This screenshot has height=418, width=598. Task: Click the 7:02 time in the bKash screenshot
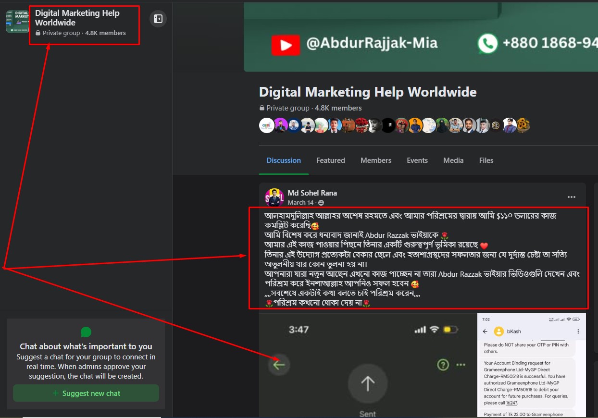[x=486, y=320]
